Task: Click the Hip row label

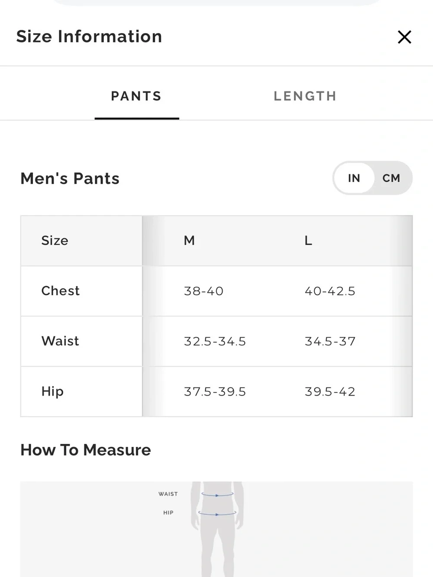Action: pyautogui.click(x=52, y=392)
